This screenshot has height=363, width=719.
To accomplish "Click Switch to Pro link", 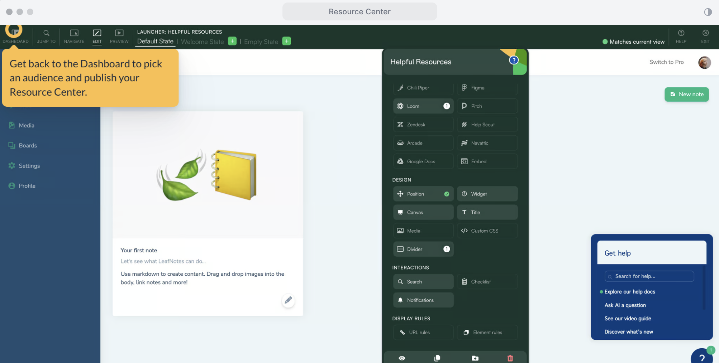I will 666,62.
